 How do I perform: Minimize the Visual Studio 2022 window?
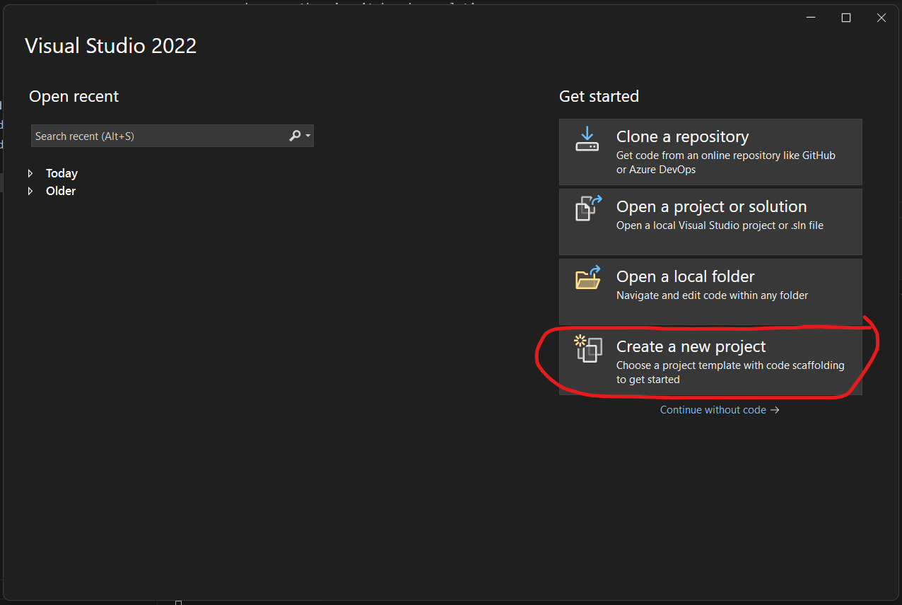(811, 18)
